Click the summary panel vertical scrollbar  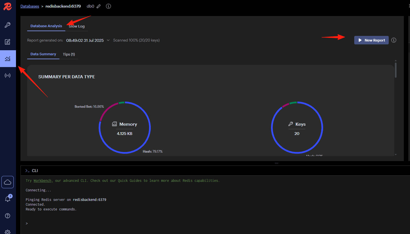tap(396, 70)
